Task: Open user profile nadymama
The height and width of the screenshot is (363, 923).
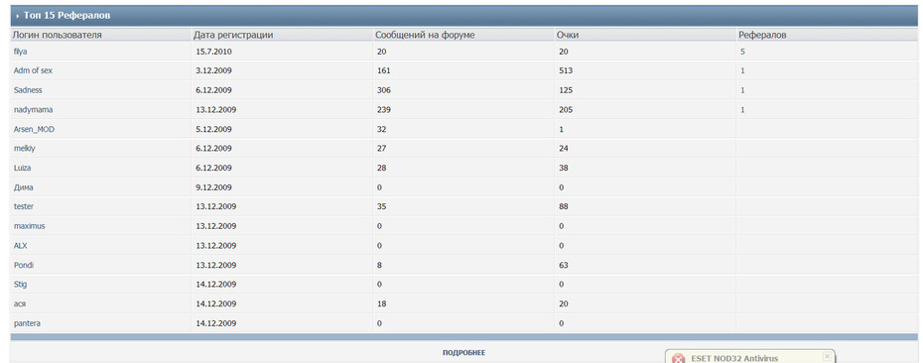Action: pyautogui.click(x=34, y=109)
